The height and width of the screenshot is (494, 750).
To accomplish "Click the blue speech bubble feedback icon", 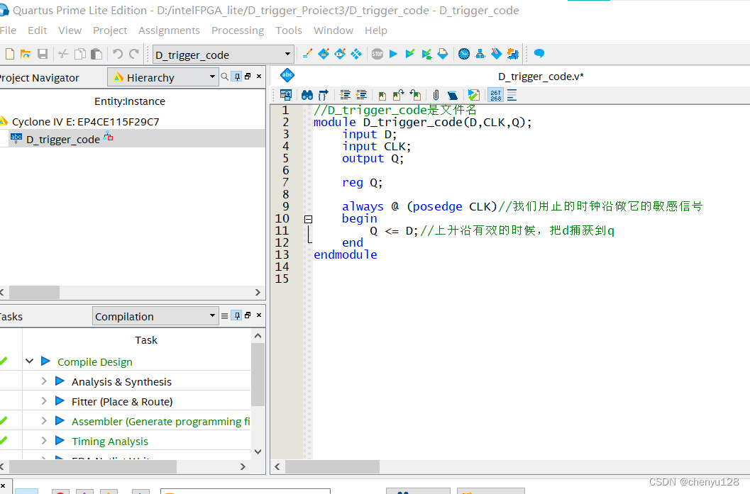I will pos(539,53).
